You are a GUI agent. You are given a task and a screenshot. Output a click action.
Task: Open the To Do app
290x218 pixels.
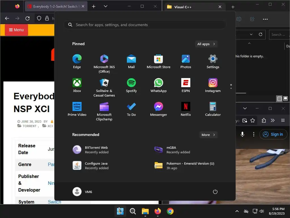[x=131, y=109]
